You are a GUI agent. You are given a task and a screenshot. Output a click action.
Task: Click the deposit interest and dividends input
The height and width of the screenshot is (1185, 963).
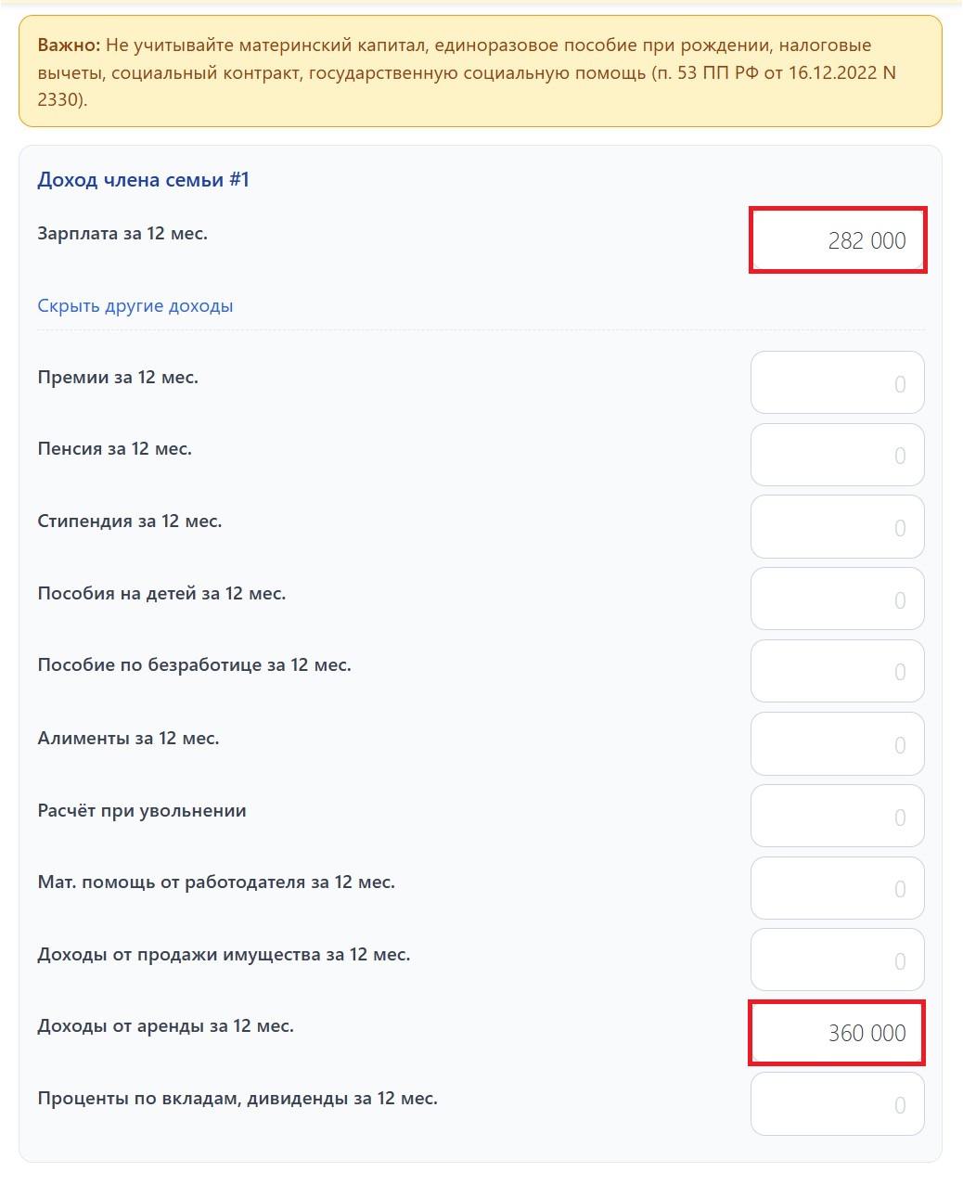[x=837, y=1104]
